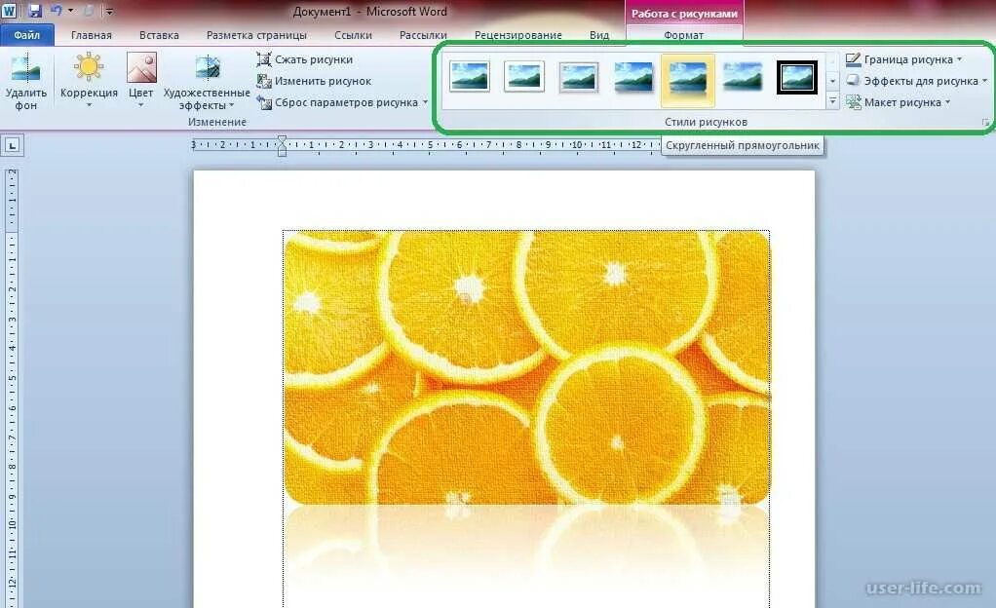
Task: Open the Стили рисунков dialog launcher
Action: point(985,122)
